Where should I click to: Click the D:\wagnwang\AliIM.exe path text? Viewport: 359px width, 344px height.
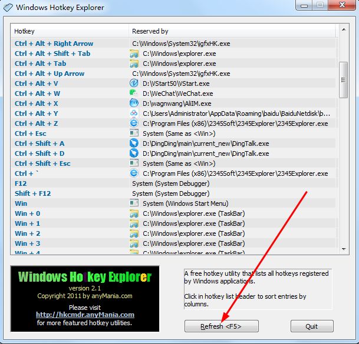click(177, 103)
